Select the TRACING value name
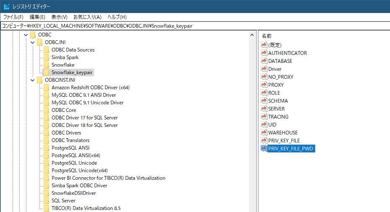The image size is (390, 212). pyautogui.click(x=278, y=116)
